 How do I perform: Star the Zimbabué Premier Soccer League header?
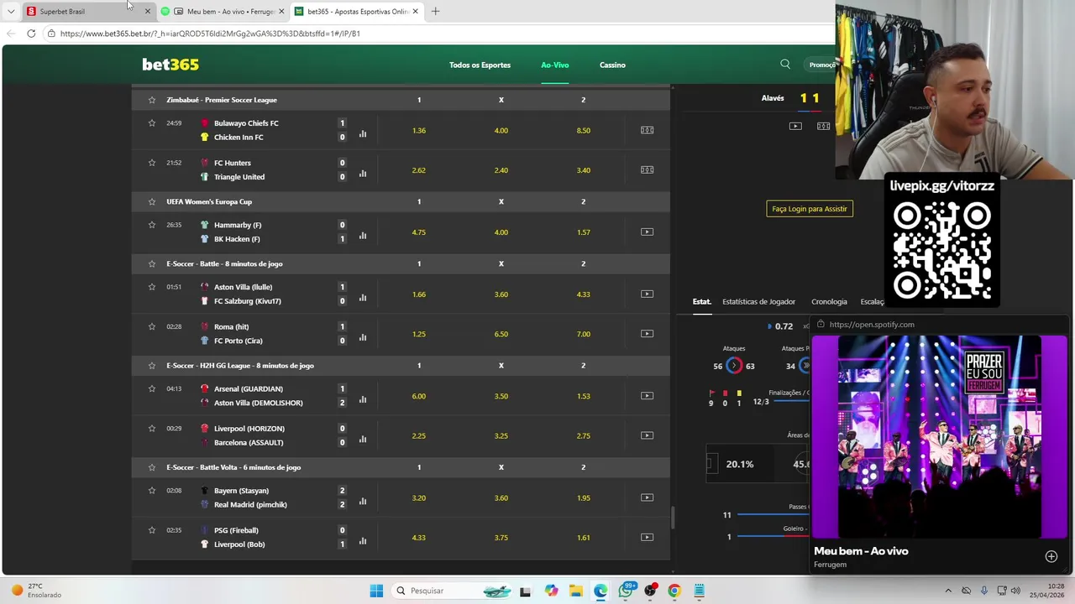pos(152,100)
